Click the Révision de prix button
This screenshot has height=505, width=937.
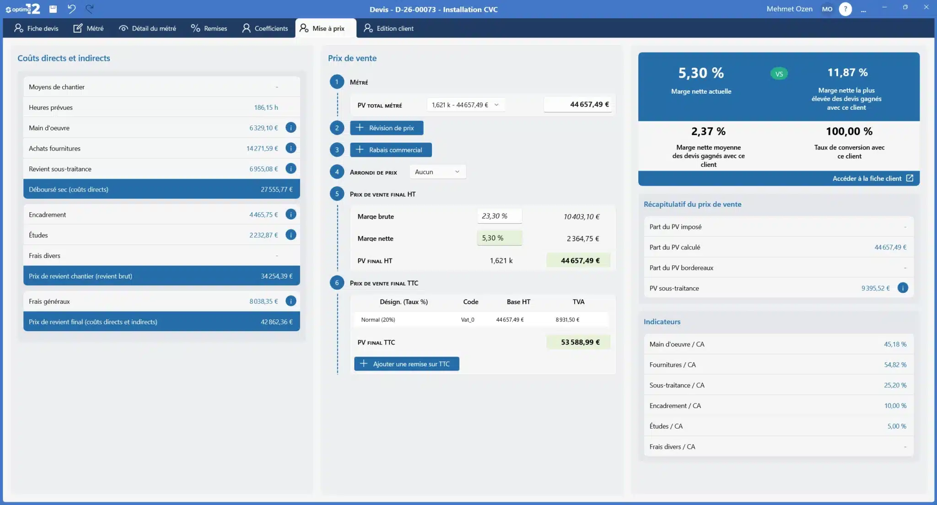[386, 128]
